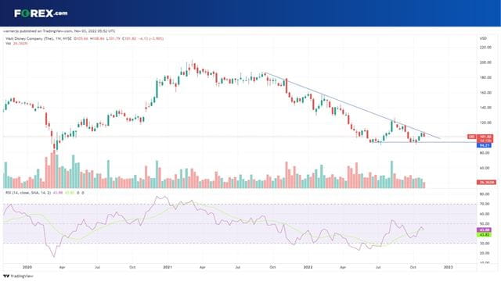Click the 2021 label on time axis

click(x=168, y=267)
